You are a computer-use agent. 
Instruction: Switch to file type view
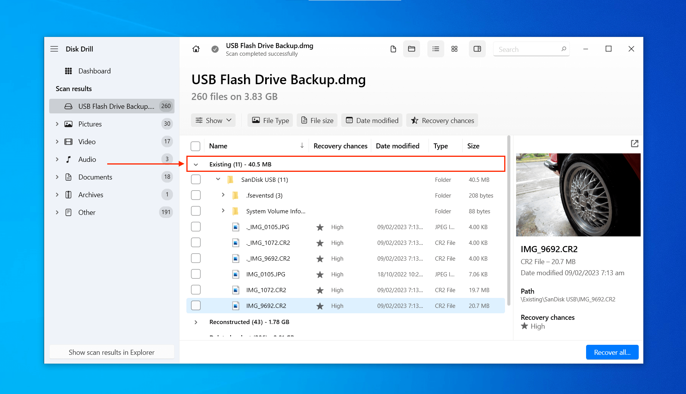point(393,49)
